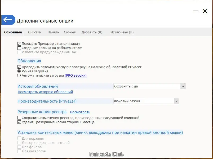The height and width of the screenshot is (159, 213).
Task: Go back with the blue arrow button
Action: tap(8, 20)
